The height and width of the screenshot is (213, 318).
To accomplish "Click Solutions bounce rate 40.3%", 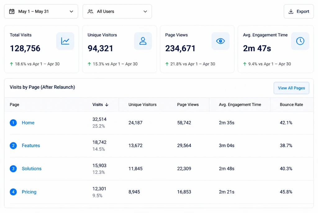I will [x=286, y=168].
